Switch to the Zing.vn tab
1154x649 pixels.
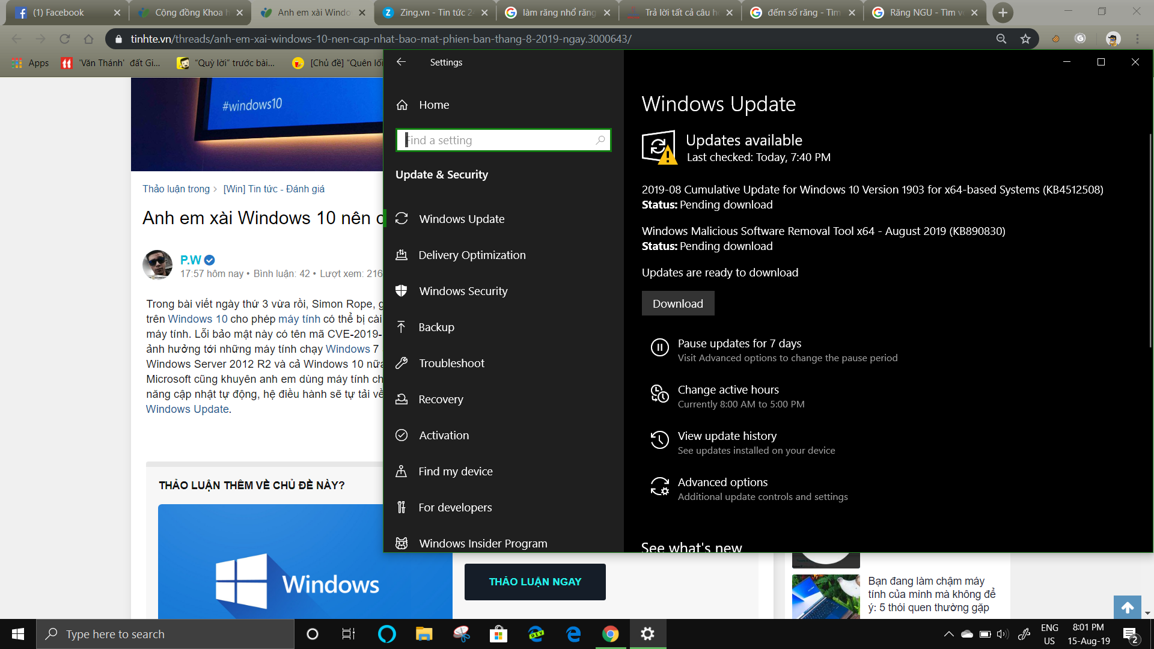point(435,13)
